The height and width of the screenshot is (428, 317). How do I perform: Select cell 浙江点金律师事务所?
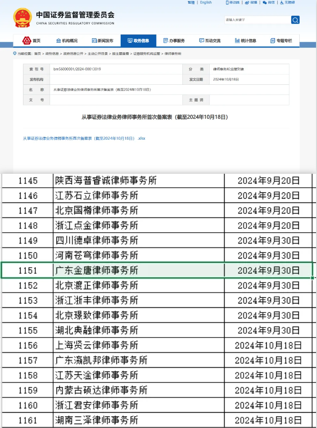(139, 225)
